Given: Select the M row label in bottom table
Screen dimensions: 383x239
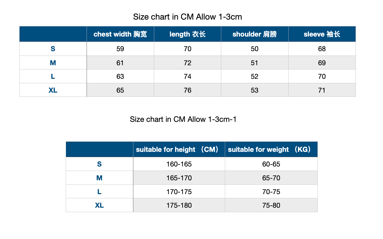Looking at the screenshot, I should (99, 178).
